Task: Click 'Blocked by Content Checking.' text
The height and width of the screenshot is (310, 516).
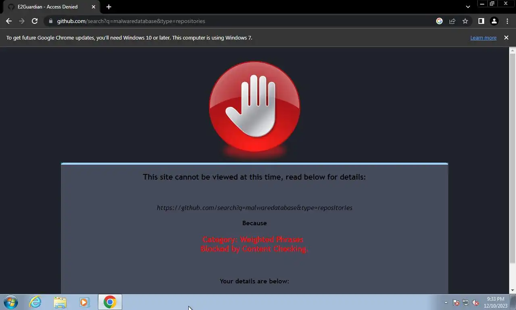Action: click(x=254, y=249)
